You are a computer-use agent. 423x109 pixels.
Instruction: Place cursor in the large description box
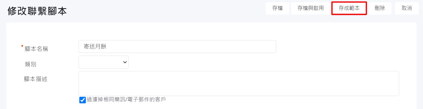pos(238,83)
